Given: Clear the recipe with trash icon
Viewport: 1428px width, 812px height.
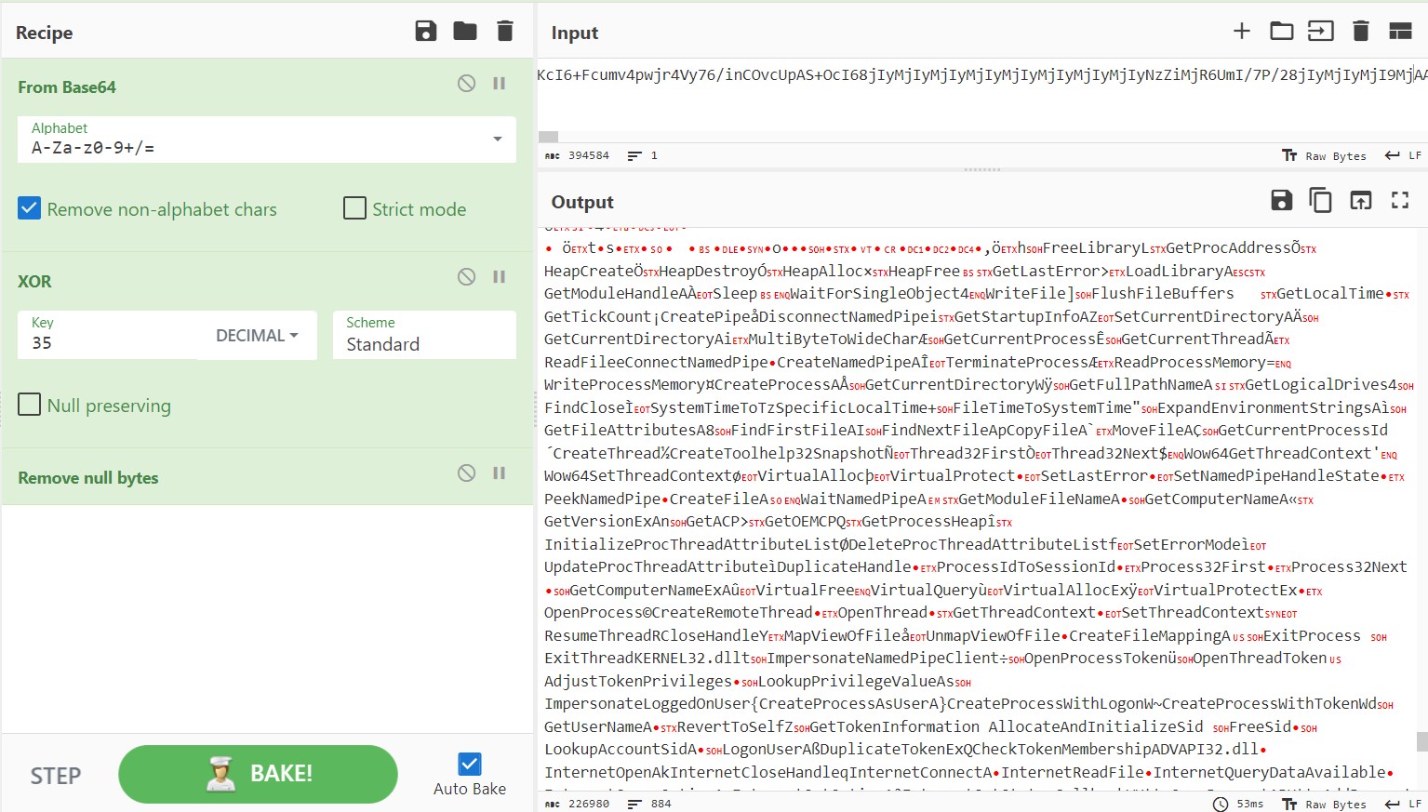Looking at the screenshot, I should click(505, 32).
